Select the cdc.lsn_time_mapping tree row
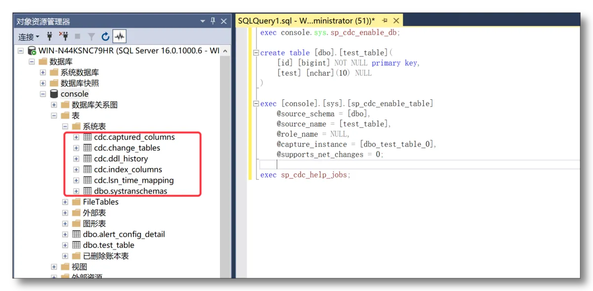This screenshot has width=593, height=291. 134,180
